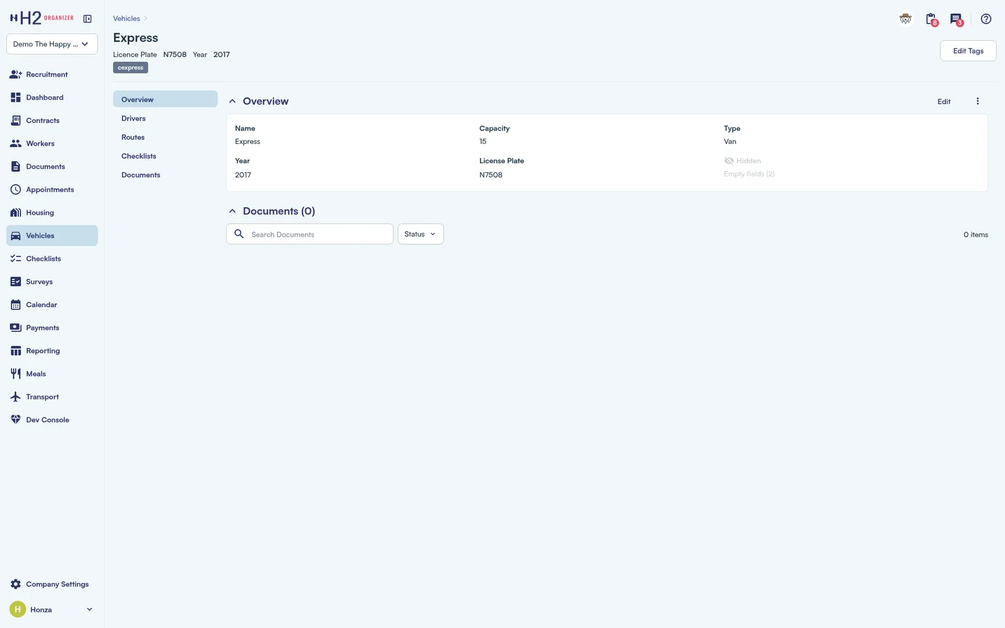Collapse the sidebar panel icon
The height and width of the screenshot is (628, 1005).
(87, 19)
